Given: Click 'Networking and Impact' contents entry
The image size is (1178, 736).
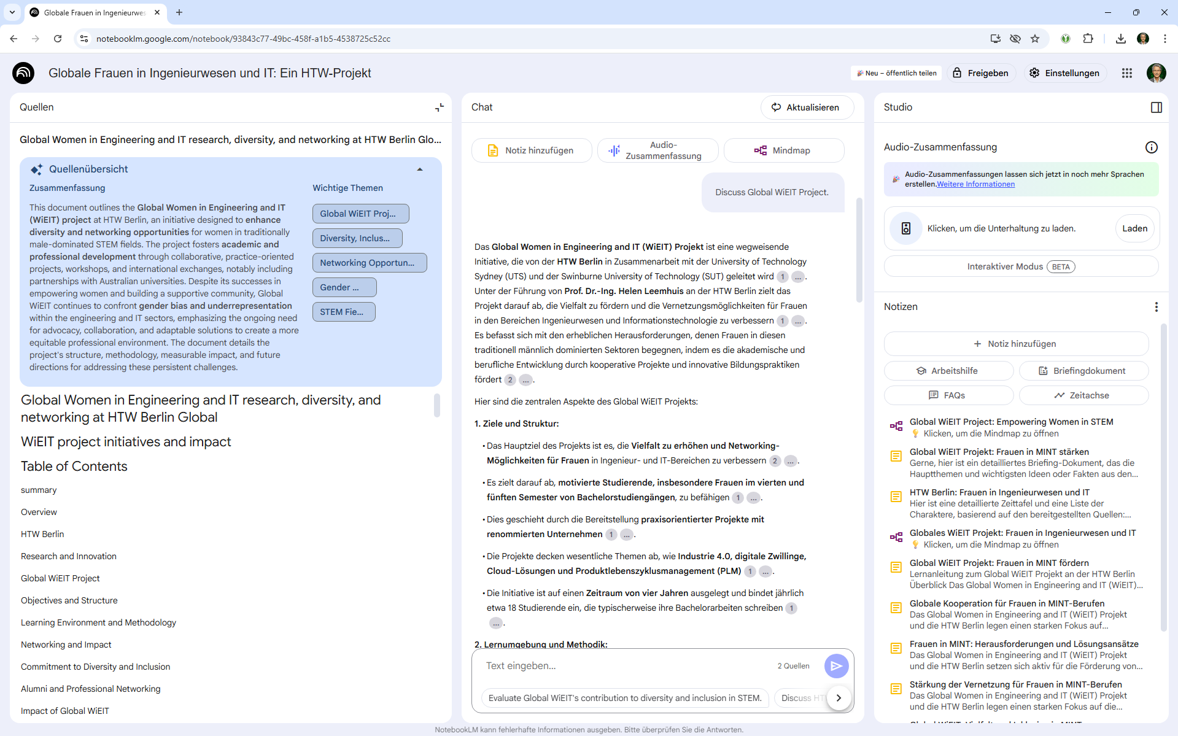Looking at the screenshot, I should (66, 645).
